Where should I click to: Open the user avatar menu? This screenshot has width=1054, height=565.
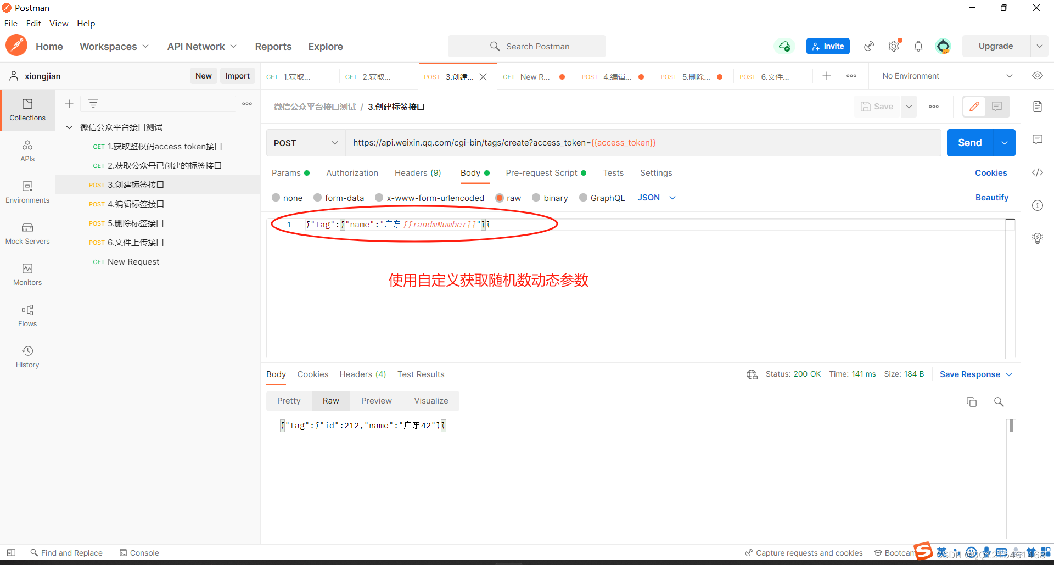943,46
